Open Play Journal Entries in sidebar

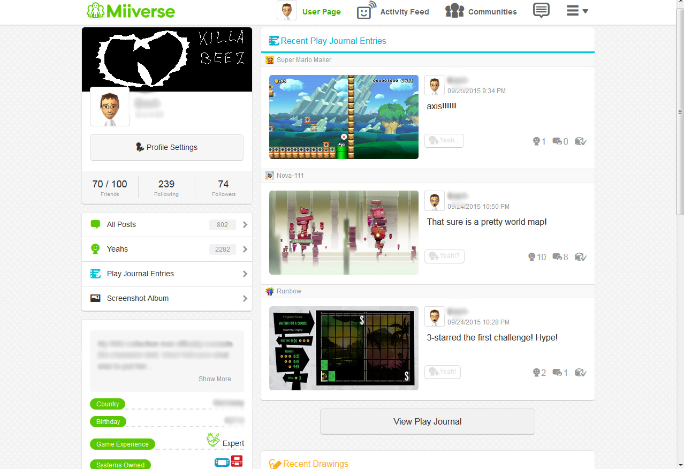pos(167,274)
